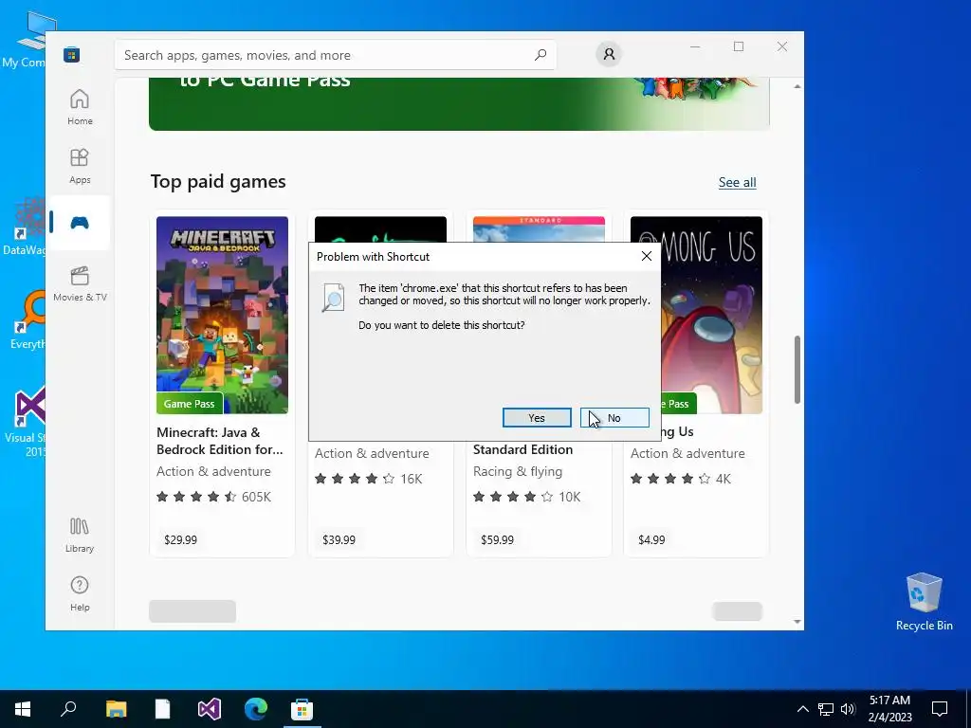Screen dimensions: 971x728
Task: Open Movies & TV section
Action: click(80, 283)
